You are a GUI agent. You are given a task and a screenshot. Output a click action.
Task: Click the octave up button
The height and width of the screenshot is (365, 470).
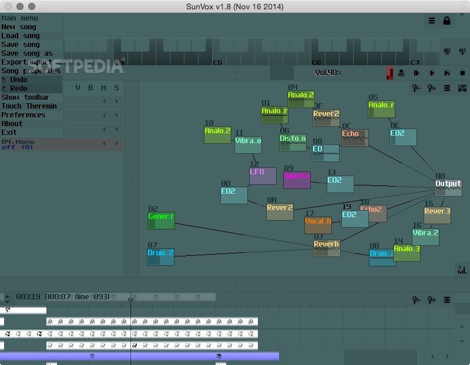[462, 51]
